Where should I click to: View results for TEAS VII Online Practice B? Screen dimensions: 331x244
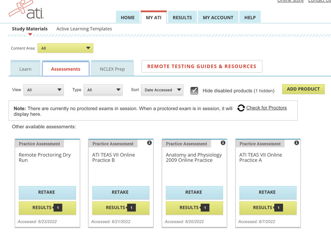[121, 208]
